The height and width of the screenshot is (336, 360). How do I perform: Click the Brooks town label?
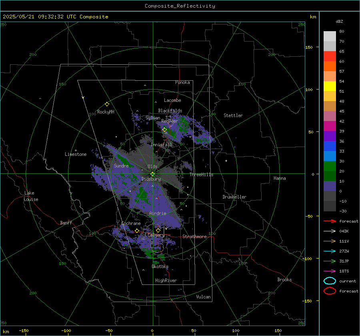tap(284, 280)
